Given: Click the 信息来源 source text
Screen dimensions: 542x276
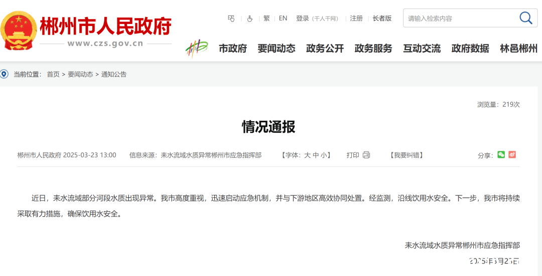Looking at the screenshot, I should [x=195, y=155].
